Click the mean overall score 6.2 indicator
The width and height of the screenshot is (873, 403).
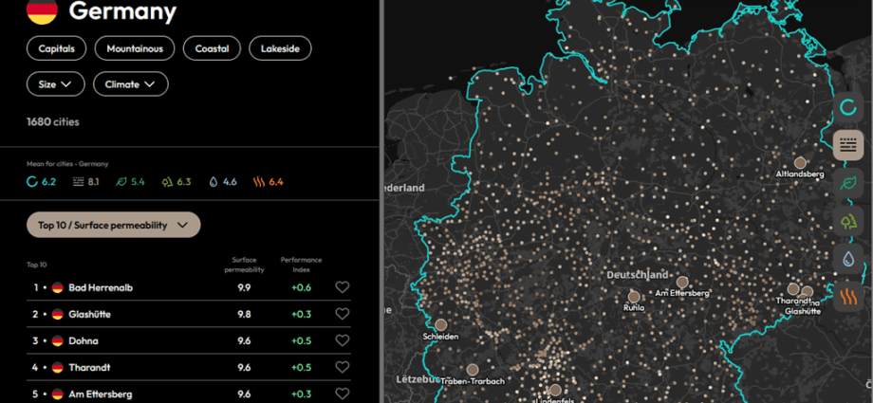(41, 181)
